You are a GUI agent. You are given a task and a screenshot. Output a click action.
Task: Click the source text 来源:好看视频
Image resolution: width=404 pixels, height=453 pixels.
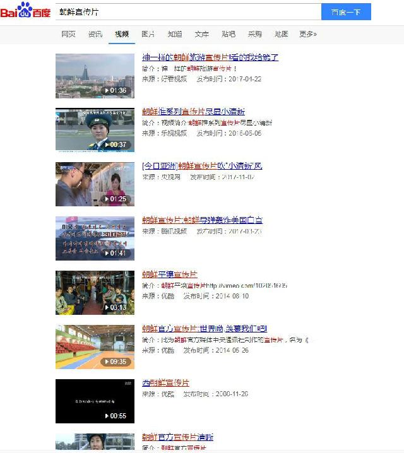coord(164,79)
